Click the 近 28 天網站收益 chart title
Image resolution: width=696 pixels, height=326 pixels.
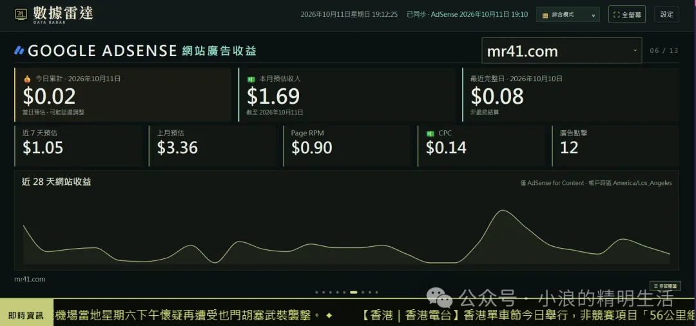56,182
